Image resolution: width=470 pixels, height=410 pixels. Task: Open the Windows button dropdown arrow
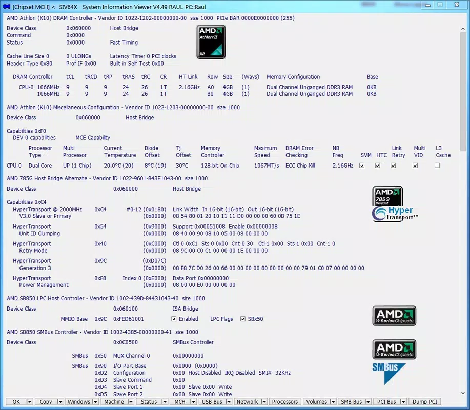tap(95, 402)
